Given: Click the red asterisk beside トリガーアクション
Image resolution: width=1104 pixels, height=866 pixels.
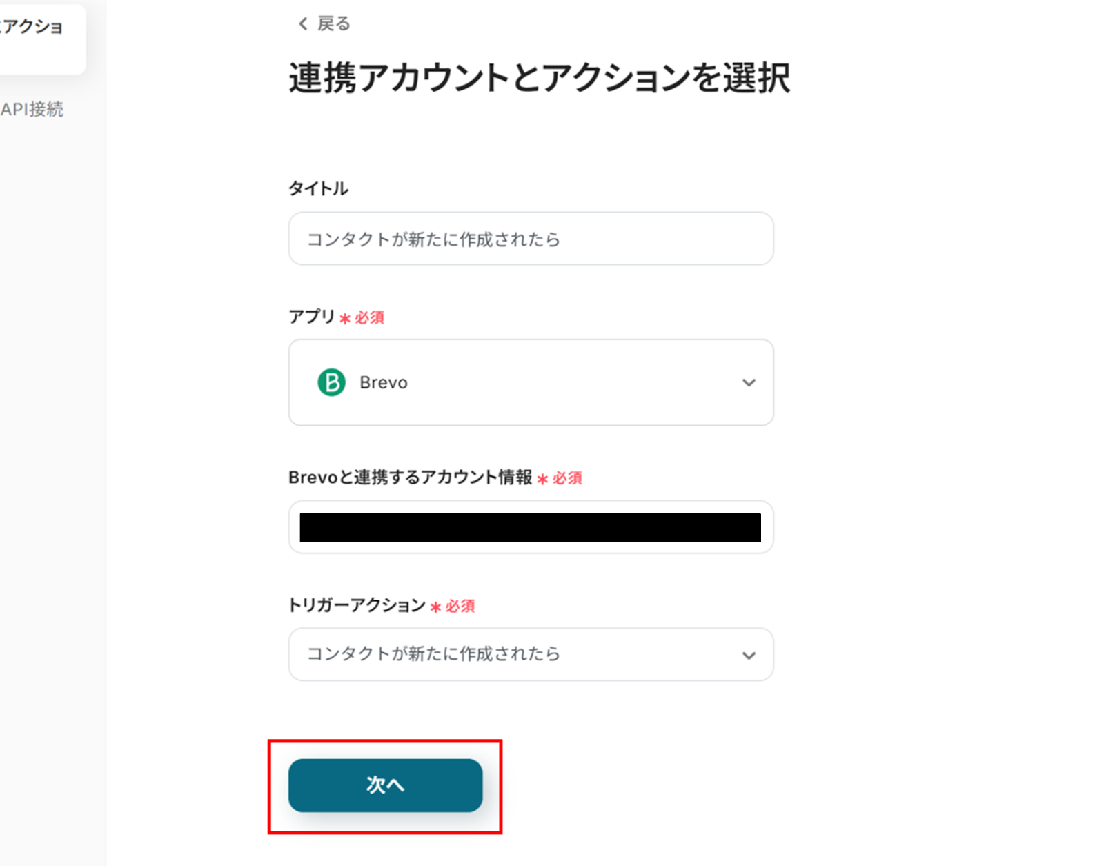Looking at the screenshot, I should 435,607.
